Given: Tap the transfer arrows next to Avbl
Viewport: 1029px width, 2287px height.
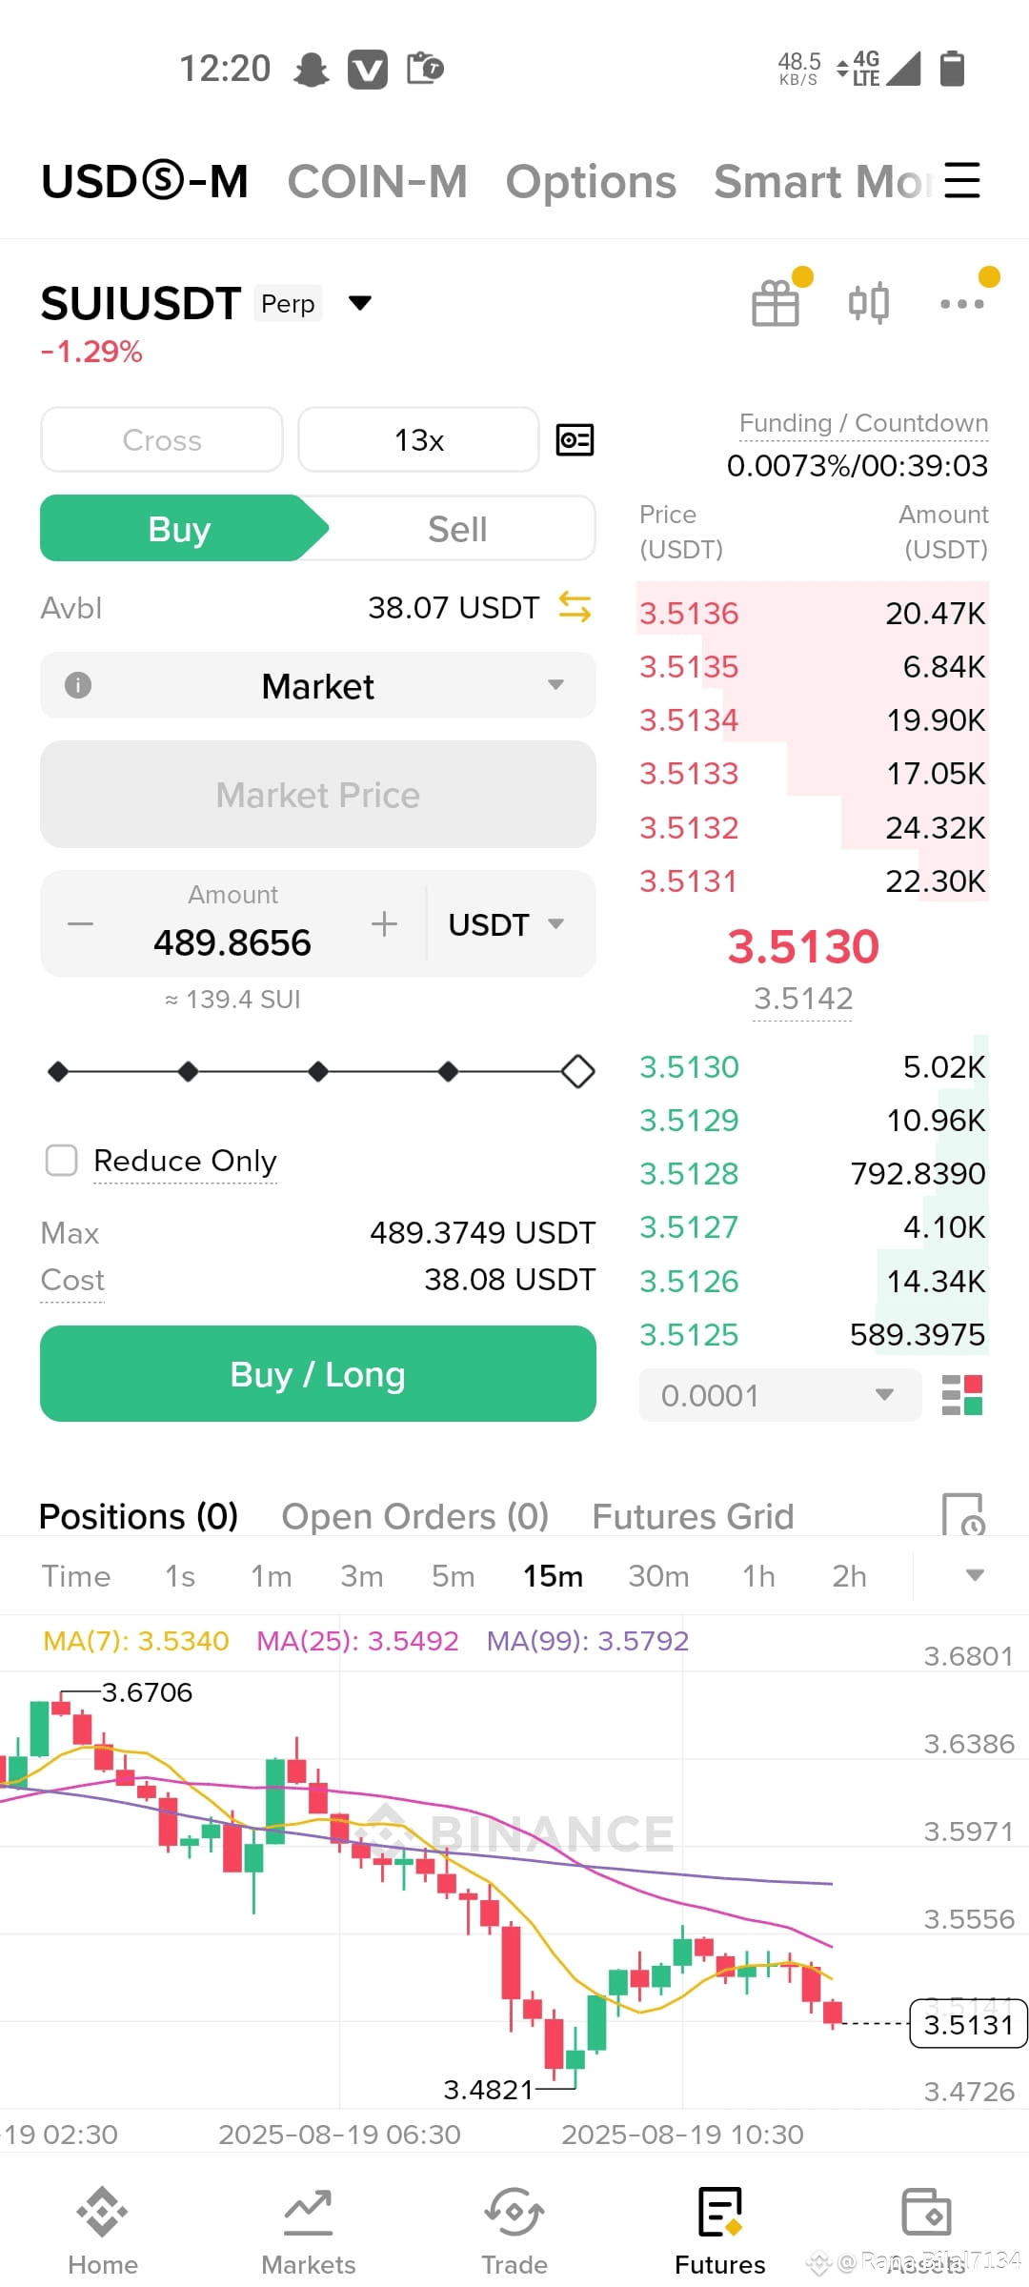Looking at the screenshot, I should coord(575,607).
